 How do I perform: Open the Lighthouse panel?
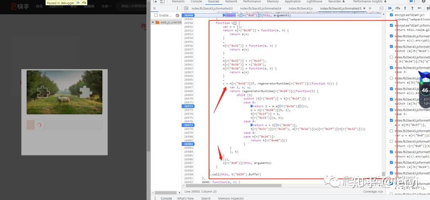315,1
